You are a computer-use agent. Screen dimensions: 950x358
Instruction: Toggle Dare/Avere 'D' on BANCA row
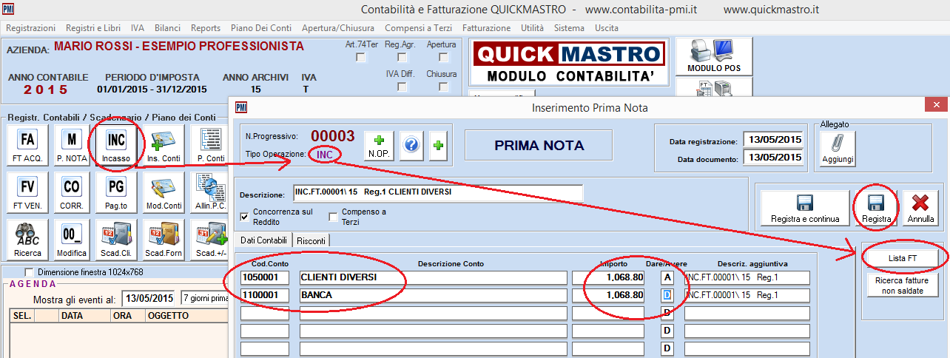tap(667, 295)
